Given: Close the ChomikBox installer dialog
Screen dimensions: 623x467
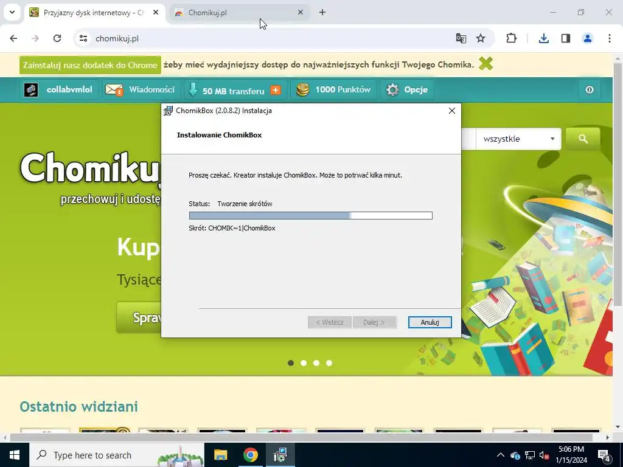Looking at the screenshot, I should coord(452,111).
